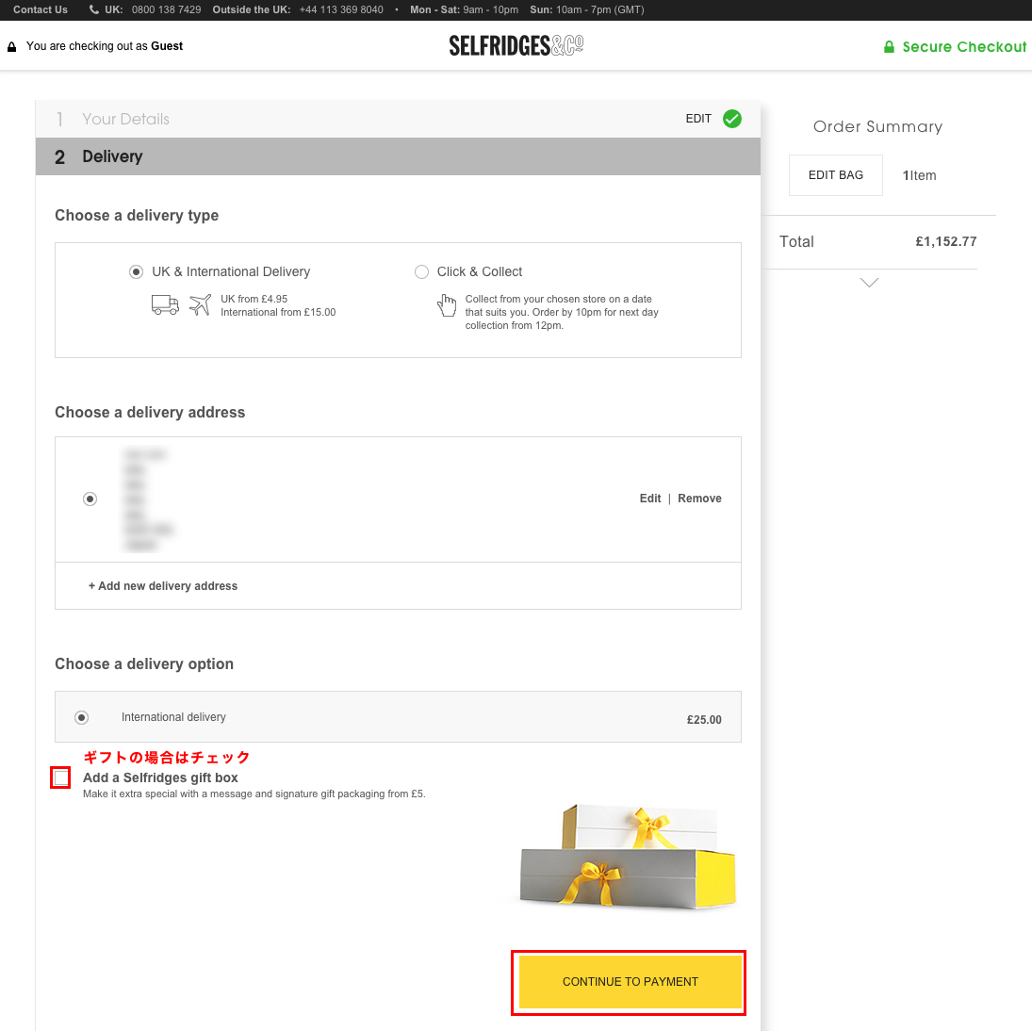Select UK & International Delivery radio button

pyautogui.click(x=137, y=271)
